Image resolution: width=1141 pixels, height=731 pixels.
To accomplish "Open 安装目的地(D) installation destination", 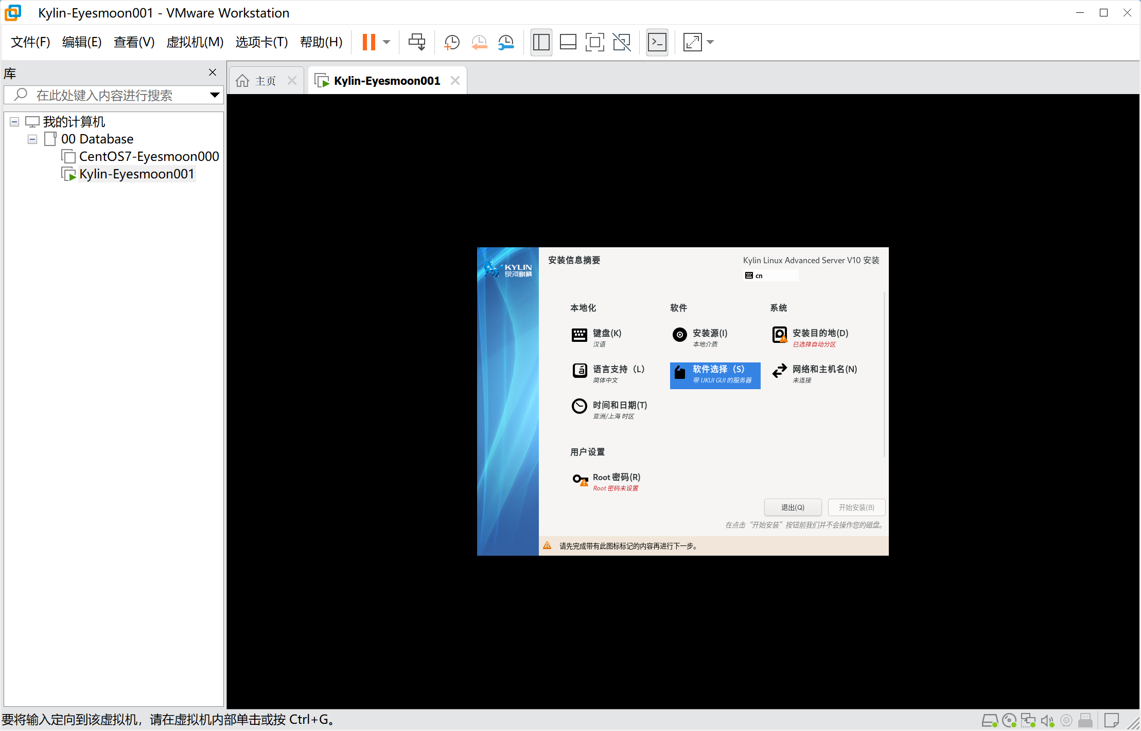I will (x=811, y=338).
